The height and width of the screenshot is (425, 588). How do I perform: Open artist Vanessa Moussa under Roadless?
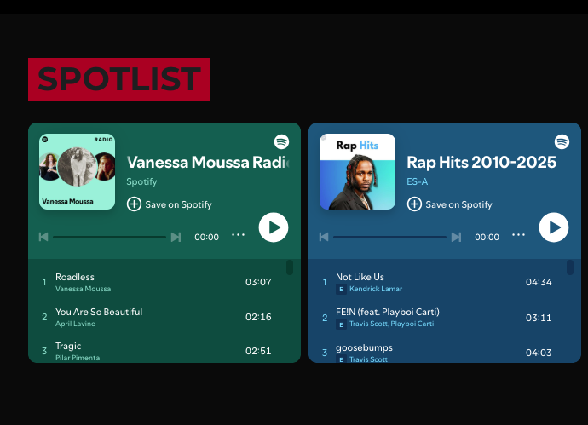click(84, 289)
